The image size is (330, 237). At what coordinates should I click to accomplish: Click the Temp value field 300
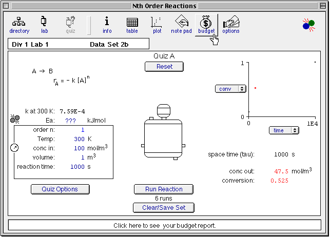[x=79, y=139]
